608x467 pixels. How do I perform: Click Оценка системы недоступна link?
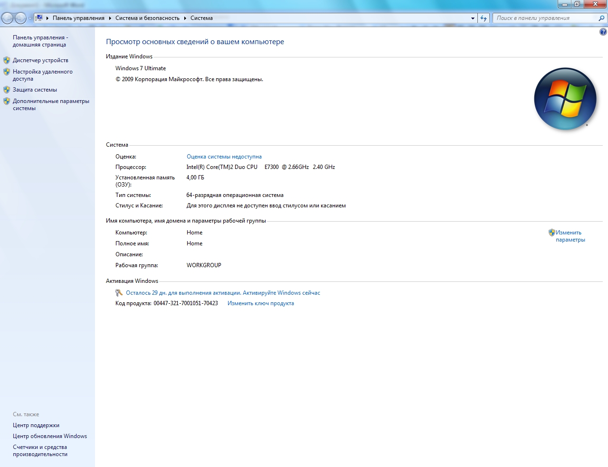click(224, 157)
